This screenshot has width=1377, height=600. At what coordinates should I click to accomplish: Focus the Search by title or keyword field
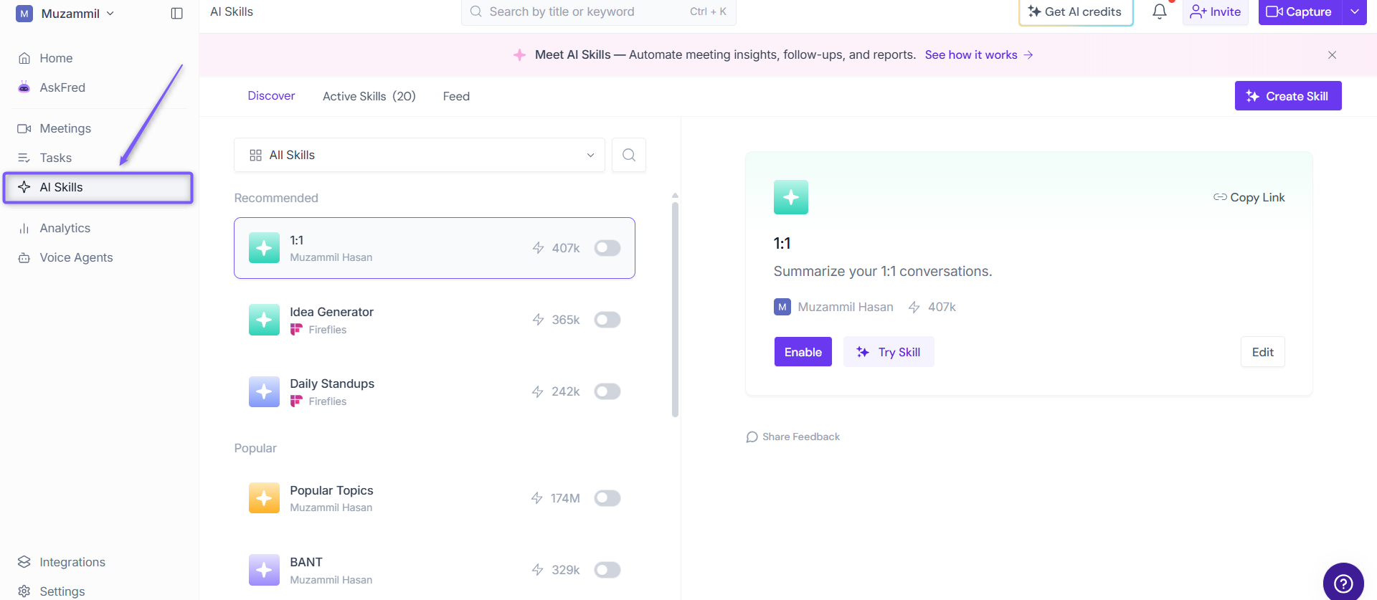coord(599,11)
